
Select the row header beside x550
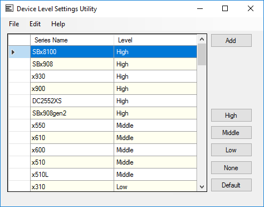pyautogui.click(x=19, y=126)
